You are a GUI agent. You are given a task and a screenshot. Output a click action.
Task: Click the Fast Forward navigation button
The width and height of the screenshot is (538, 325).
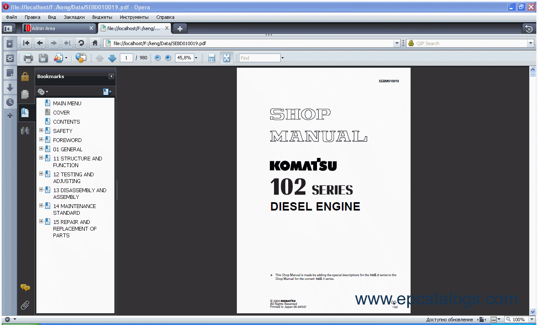point(67,43)
